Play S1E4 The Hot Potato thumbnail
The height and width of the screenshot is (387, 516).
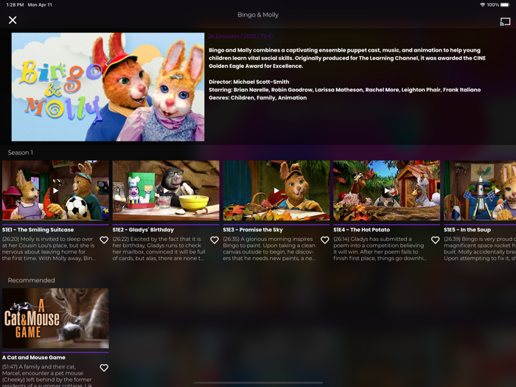(387, 190)
